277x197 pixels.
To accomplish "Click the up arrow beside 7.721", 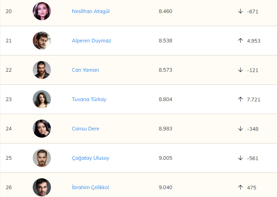I will pyautogui.click(x=240, y=99).
